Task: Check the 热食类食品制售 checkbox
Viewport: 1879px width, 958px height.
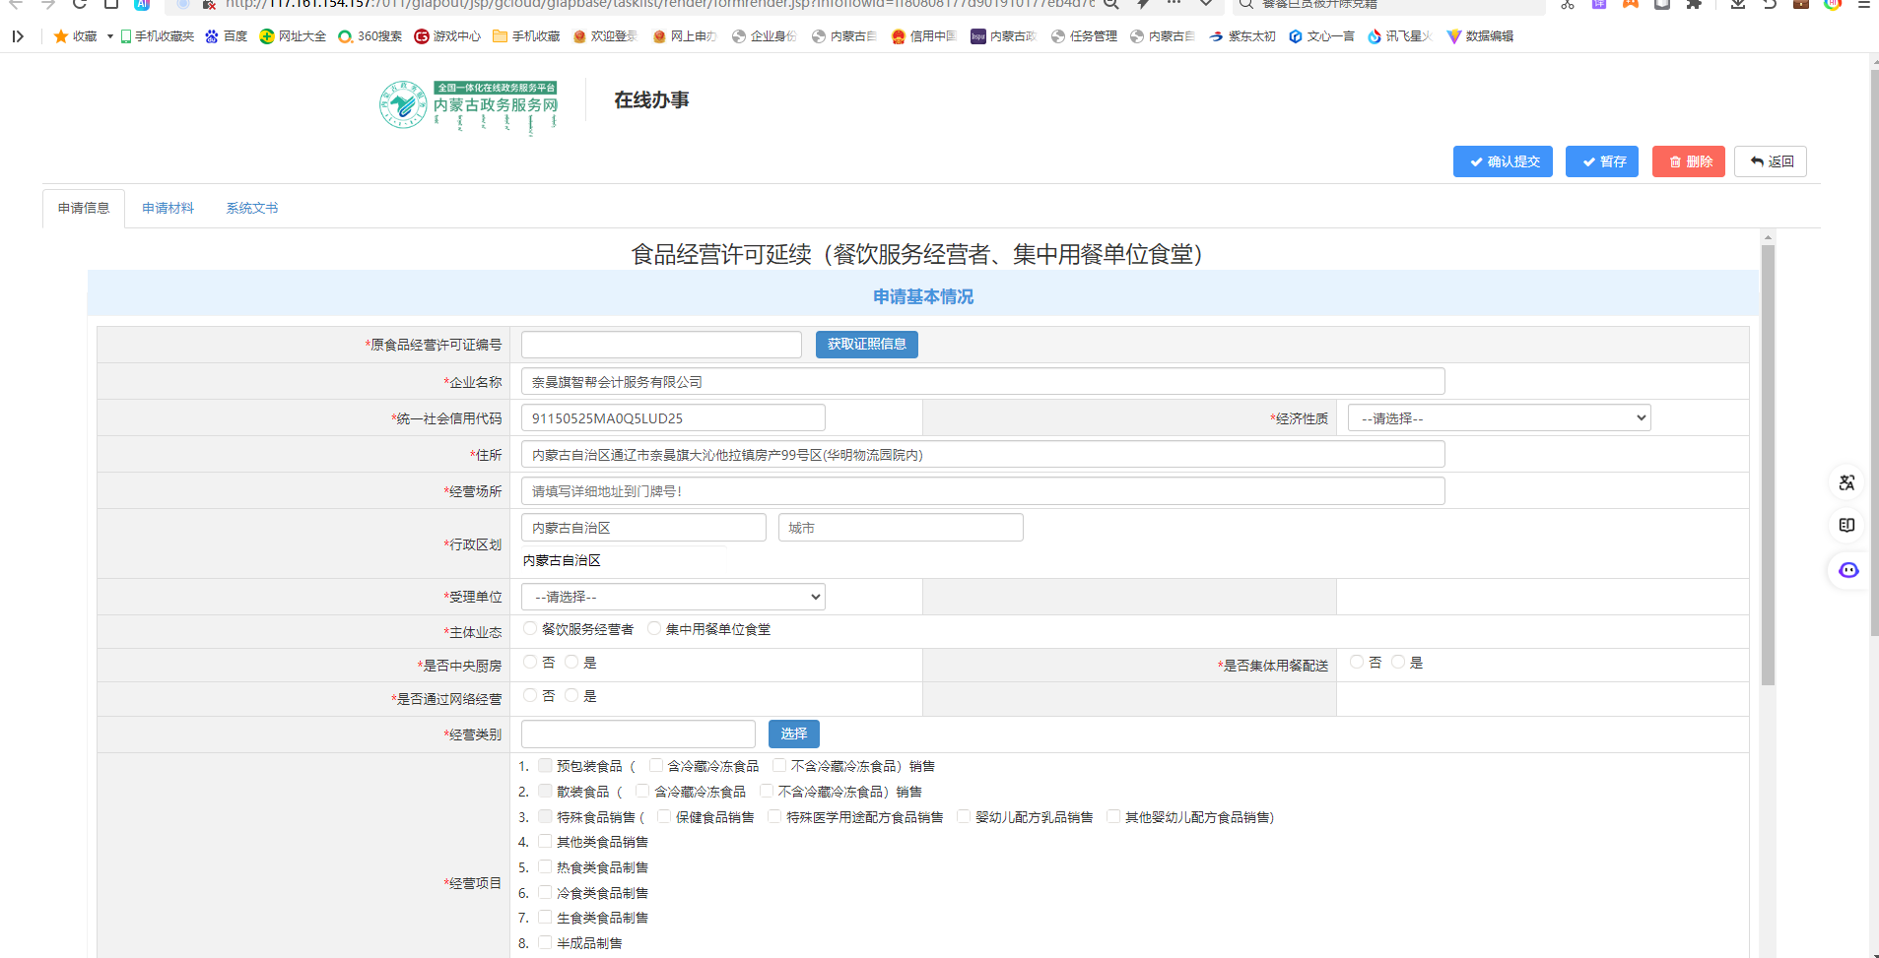Action: [545, 866]
